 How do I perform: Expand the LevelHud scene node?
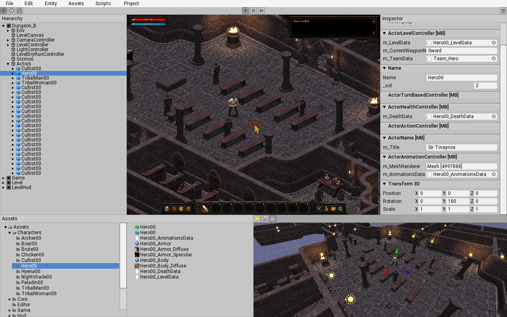(4, 187)
